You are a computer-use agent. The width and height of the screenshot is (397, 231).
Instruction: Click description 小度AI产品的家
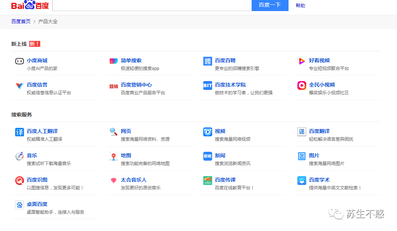(42, 69)
